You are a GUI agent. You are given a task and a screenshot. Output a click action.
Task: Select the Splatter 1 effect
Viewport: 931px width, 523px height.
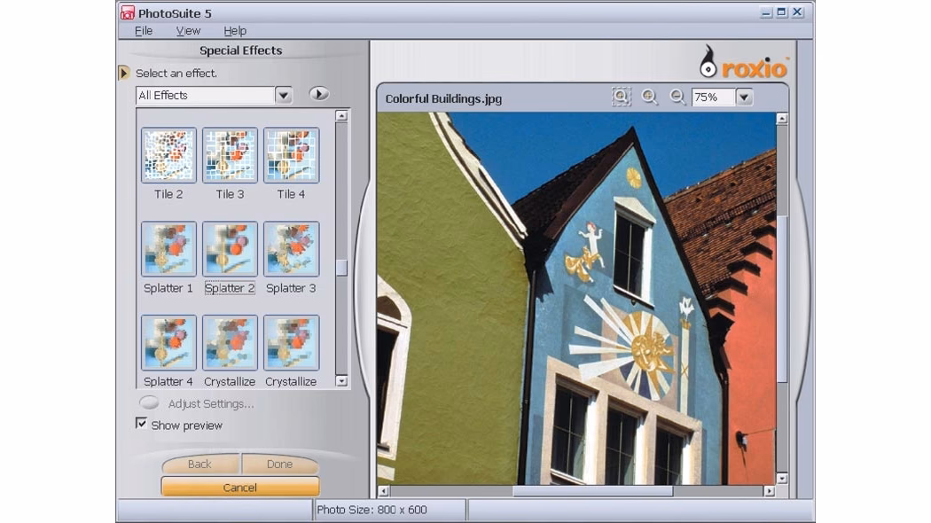pyautogui.click(x=168, y=249)
